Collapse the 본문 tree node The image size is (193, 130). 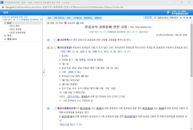pyautogui.click(x=5, y=23)
